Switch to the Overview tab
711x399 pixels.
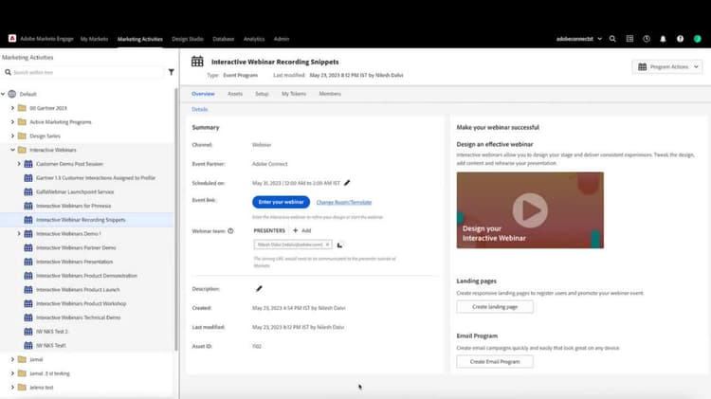point(203,94)
